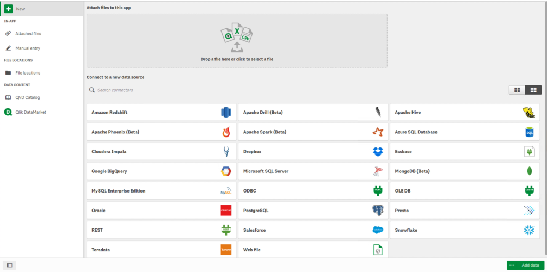The image size is (547, 272).
Task: Open the Attached files section
Action: [28, 34]
